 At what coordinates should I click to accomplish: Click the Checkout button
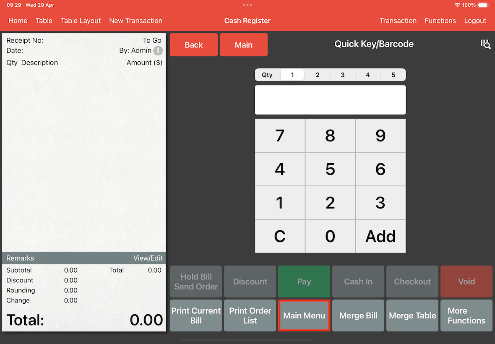tap(412, 281)
